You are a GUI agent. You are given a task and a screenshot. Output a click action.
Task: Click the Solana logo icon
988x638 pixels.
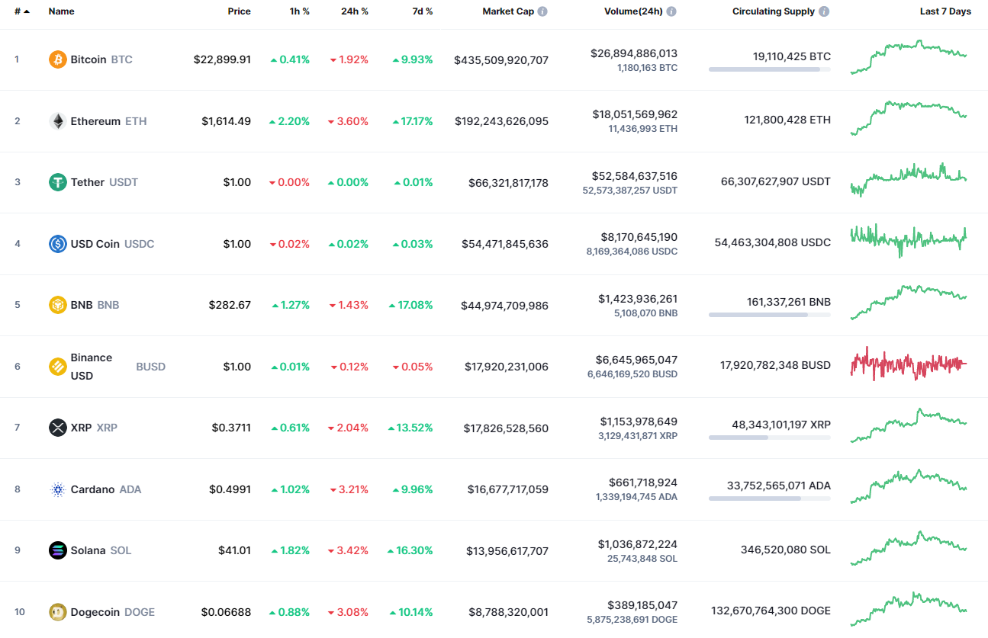pos(57,550)
